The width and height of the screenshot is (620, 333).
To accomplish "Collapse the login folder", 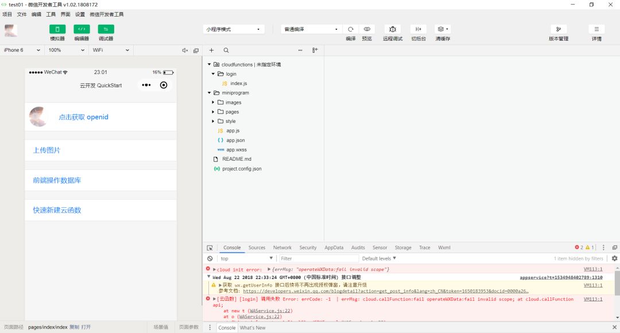I will (213, 74).
